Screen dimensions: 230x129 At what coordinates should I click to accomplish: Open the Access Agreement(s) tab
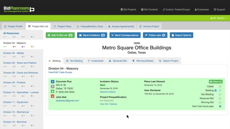click(121, 26)
